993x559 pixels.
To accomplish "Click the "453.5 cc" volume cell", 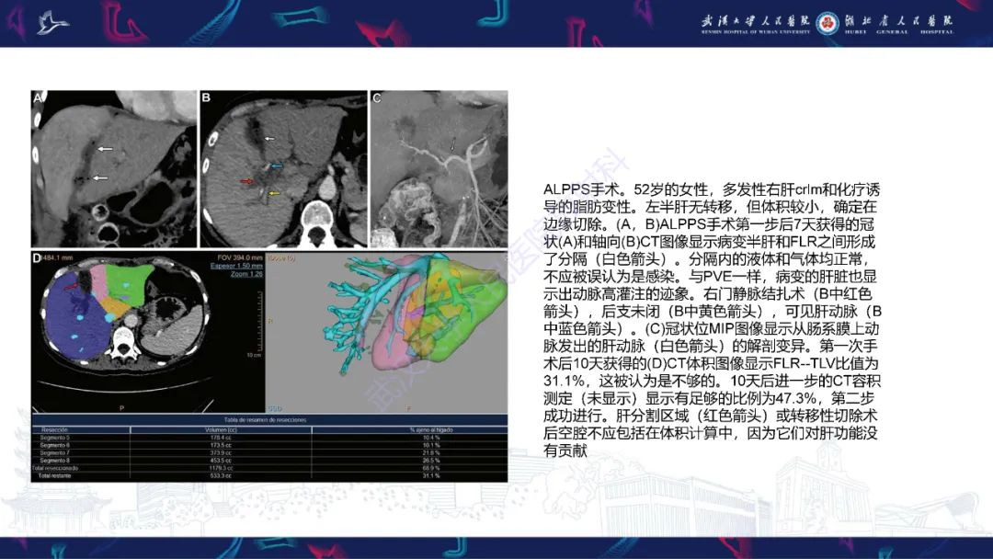I will pyautogui.click(x=221, y=461).
